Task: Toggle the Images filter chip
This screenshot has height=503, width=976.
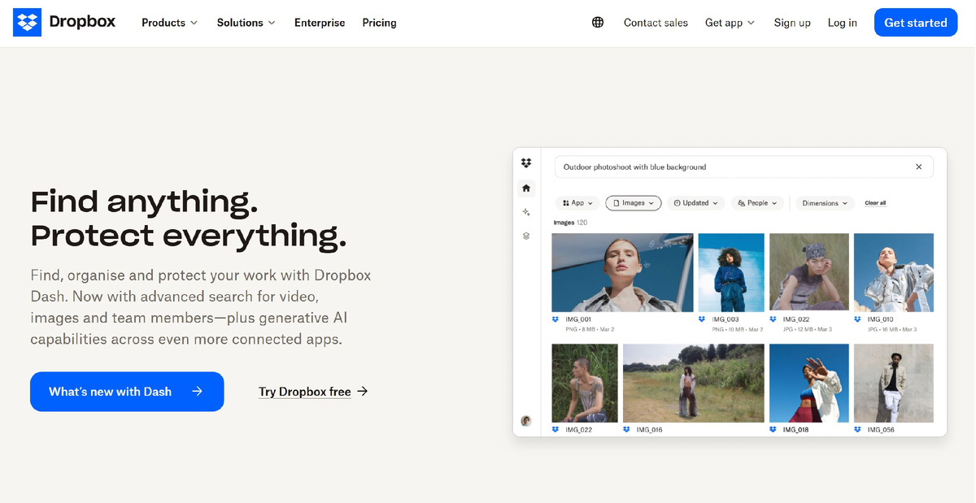Action: click(x=634, y=203)
